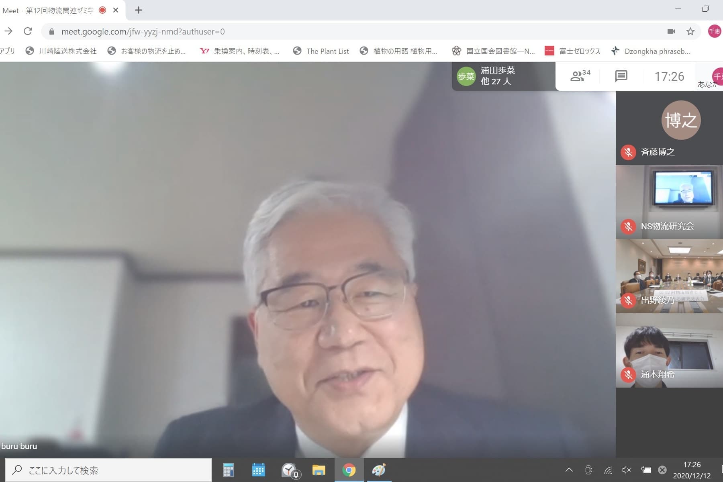
Task: Reload the Meet page
Action: (x=28, y=31)
